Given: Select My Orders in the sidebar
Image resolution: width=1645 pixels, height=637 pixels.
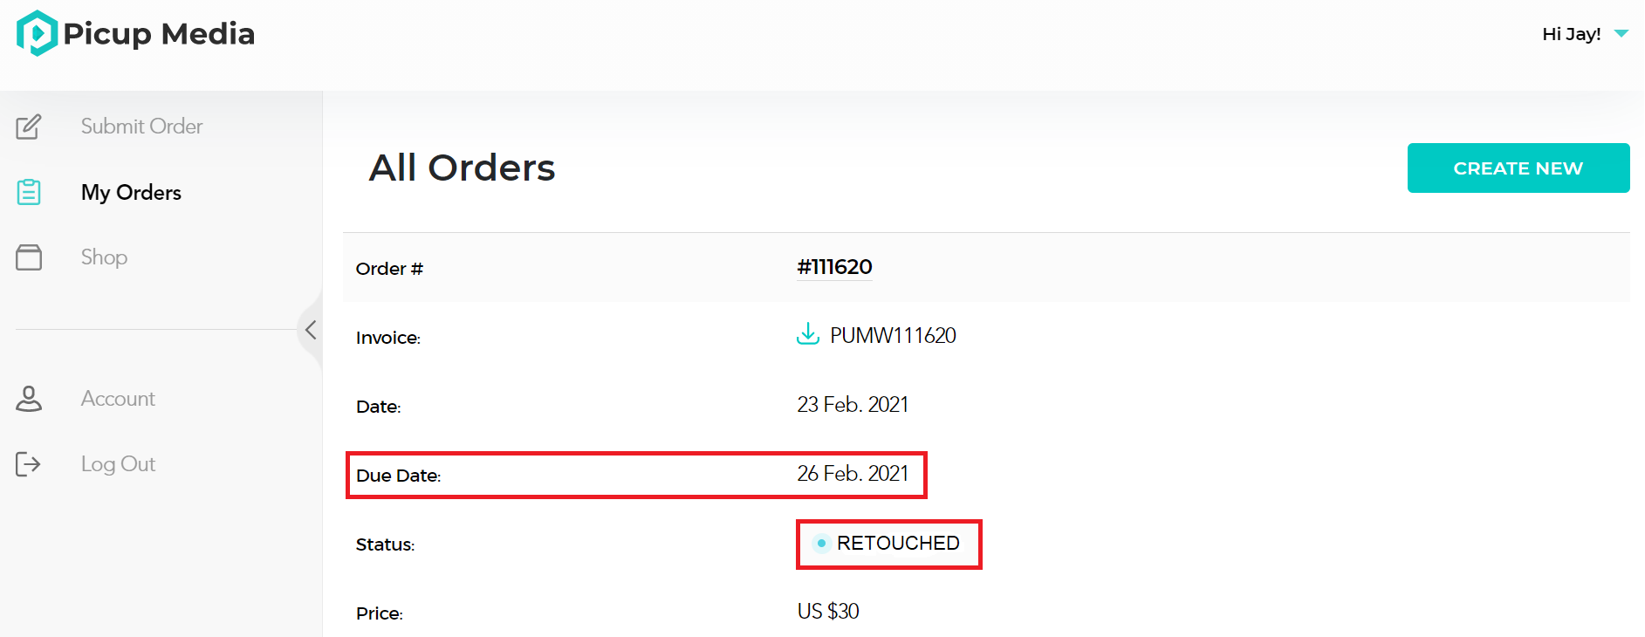Looking at the screenshot, I should [x=131, y=192].
